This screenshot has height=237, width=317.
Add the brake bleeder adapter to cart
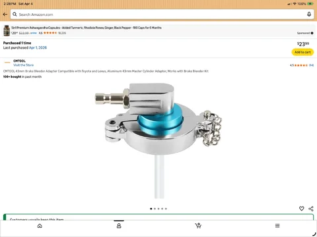click(x=302, y=52)
